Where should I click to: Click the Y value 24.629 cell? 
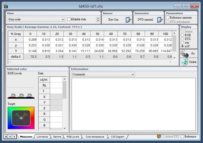pos(97,51)
